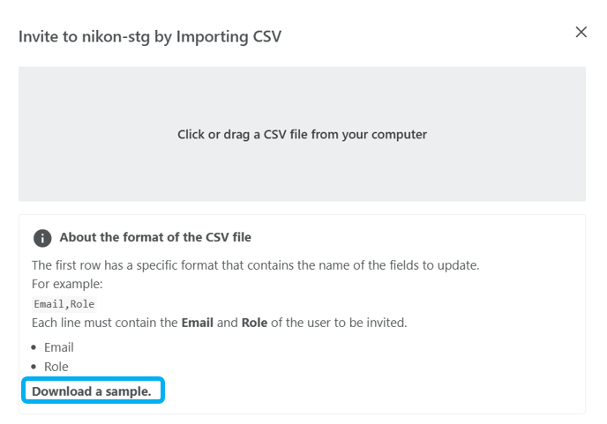The width and height of the screenshot is (607, 424).
Task: Click the Role bullet list item
Action: 56,367
